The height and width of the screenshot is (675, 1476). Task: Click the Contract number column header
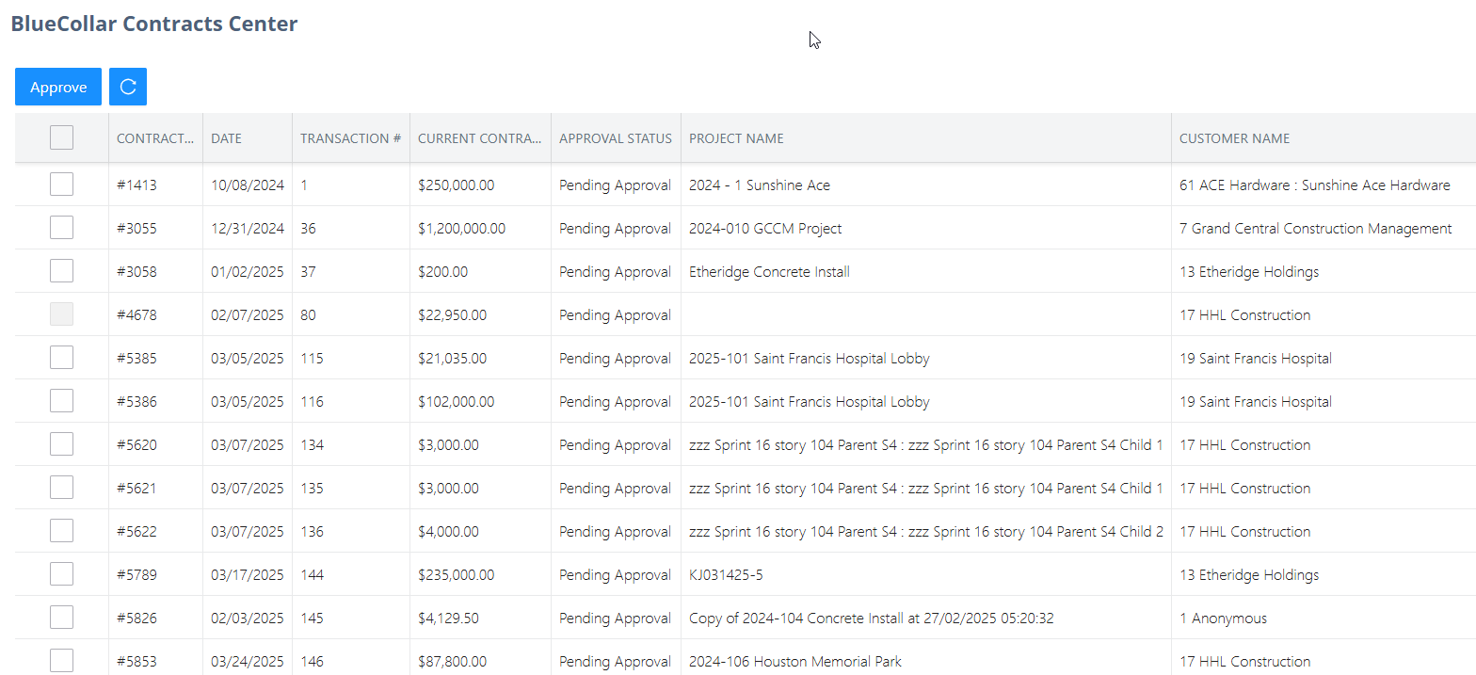click(x=154, y=138)
